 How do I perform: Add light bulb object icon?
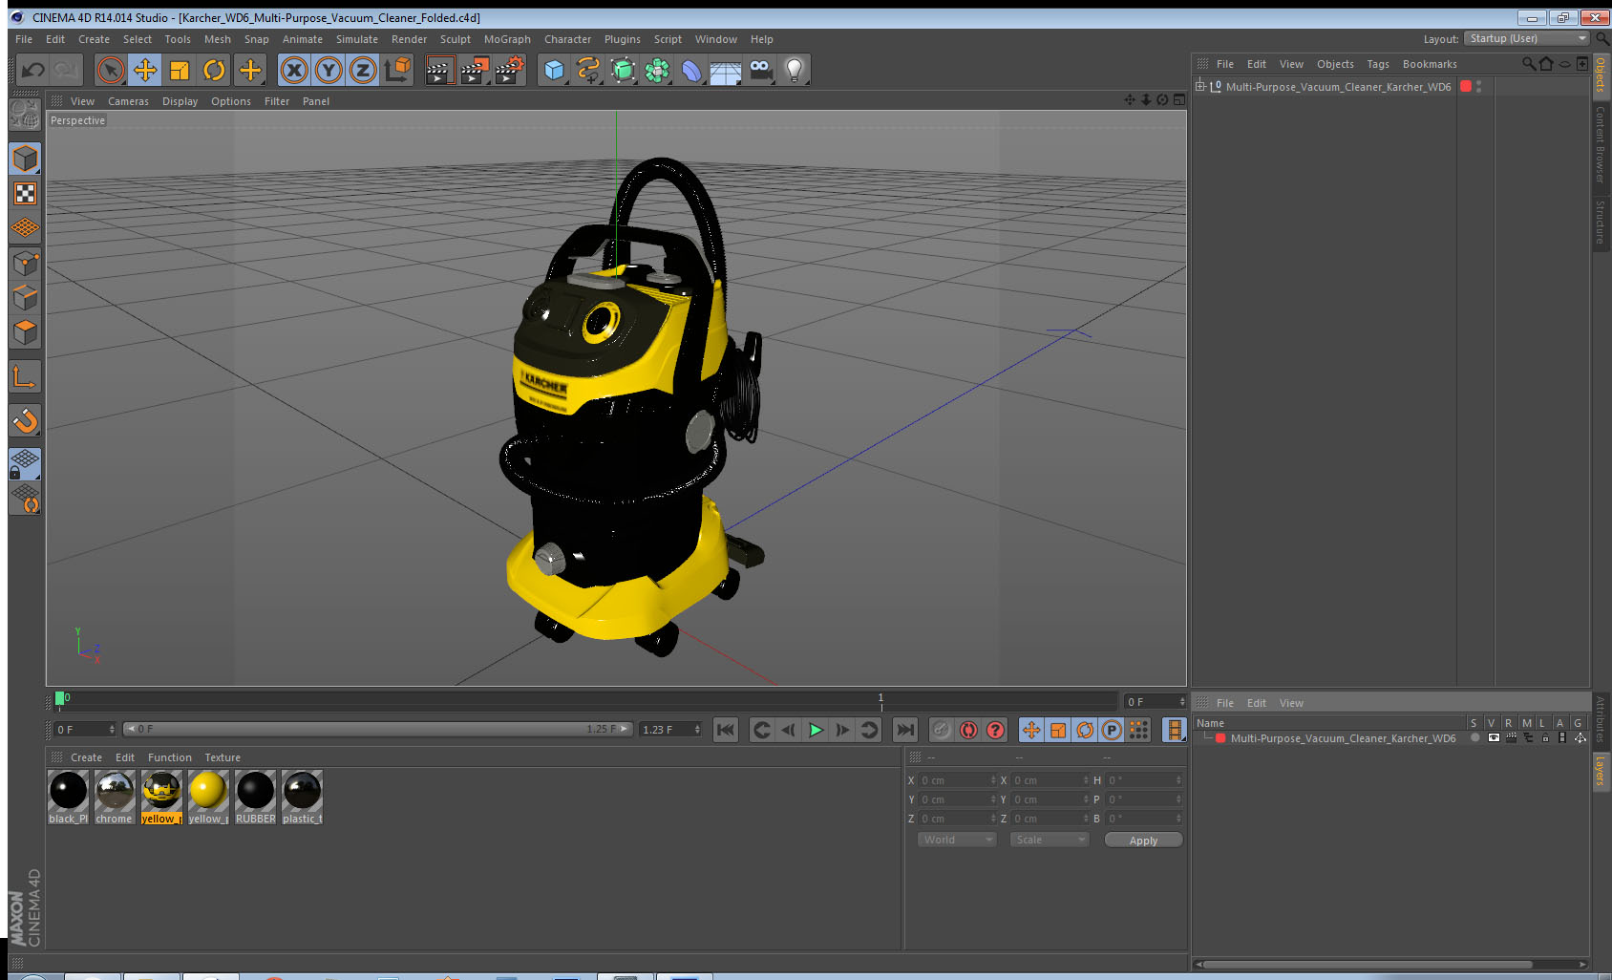tap(795, 70)
